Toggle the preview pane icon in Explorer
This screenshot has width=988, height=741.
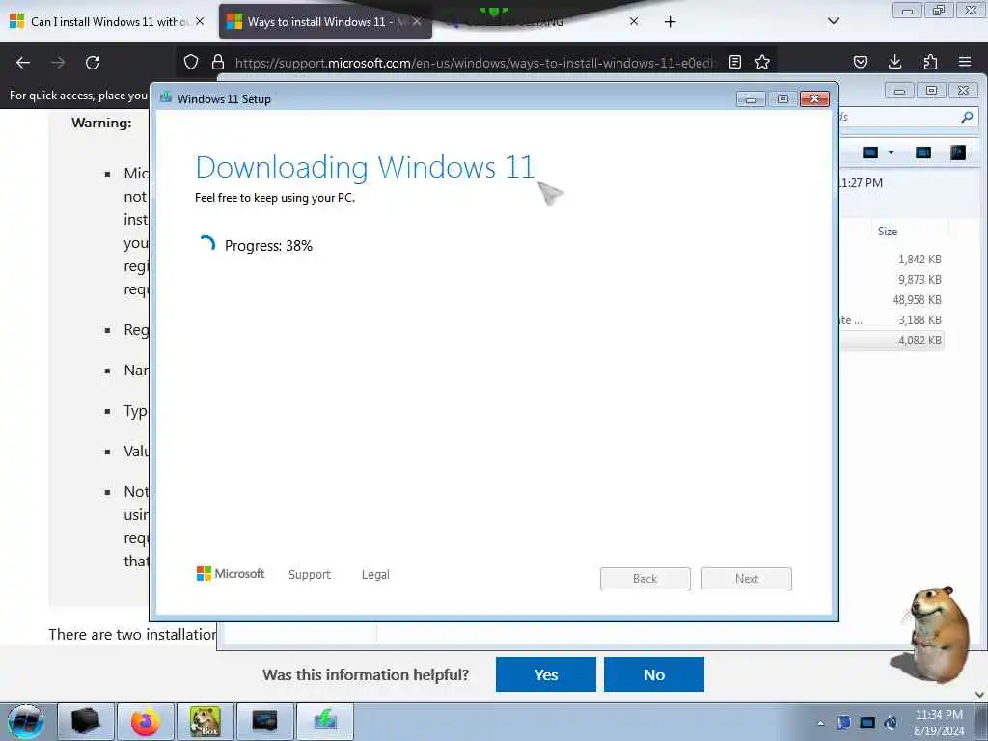coord(923,152)
